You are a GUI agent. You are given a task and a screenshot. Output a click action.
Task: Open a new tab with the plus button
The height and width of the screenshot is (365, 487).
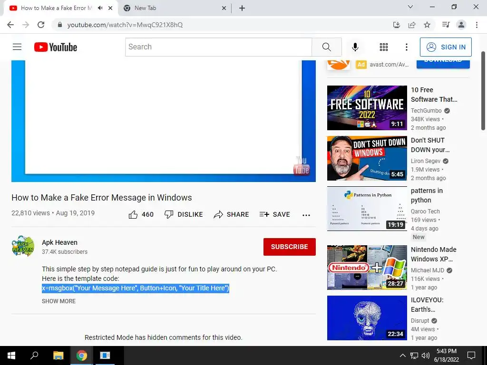242,8
